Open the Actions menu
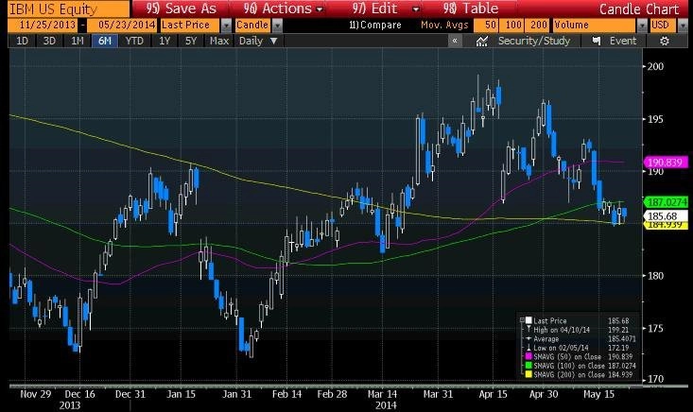 283,9
